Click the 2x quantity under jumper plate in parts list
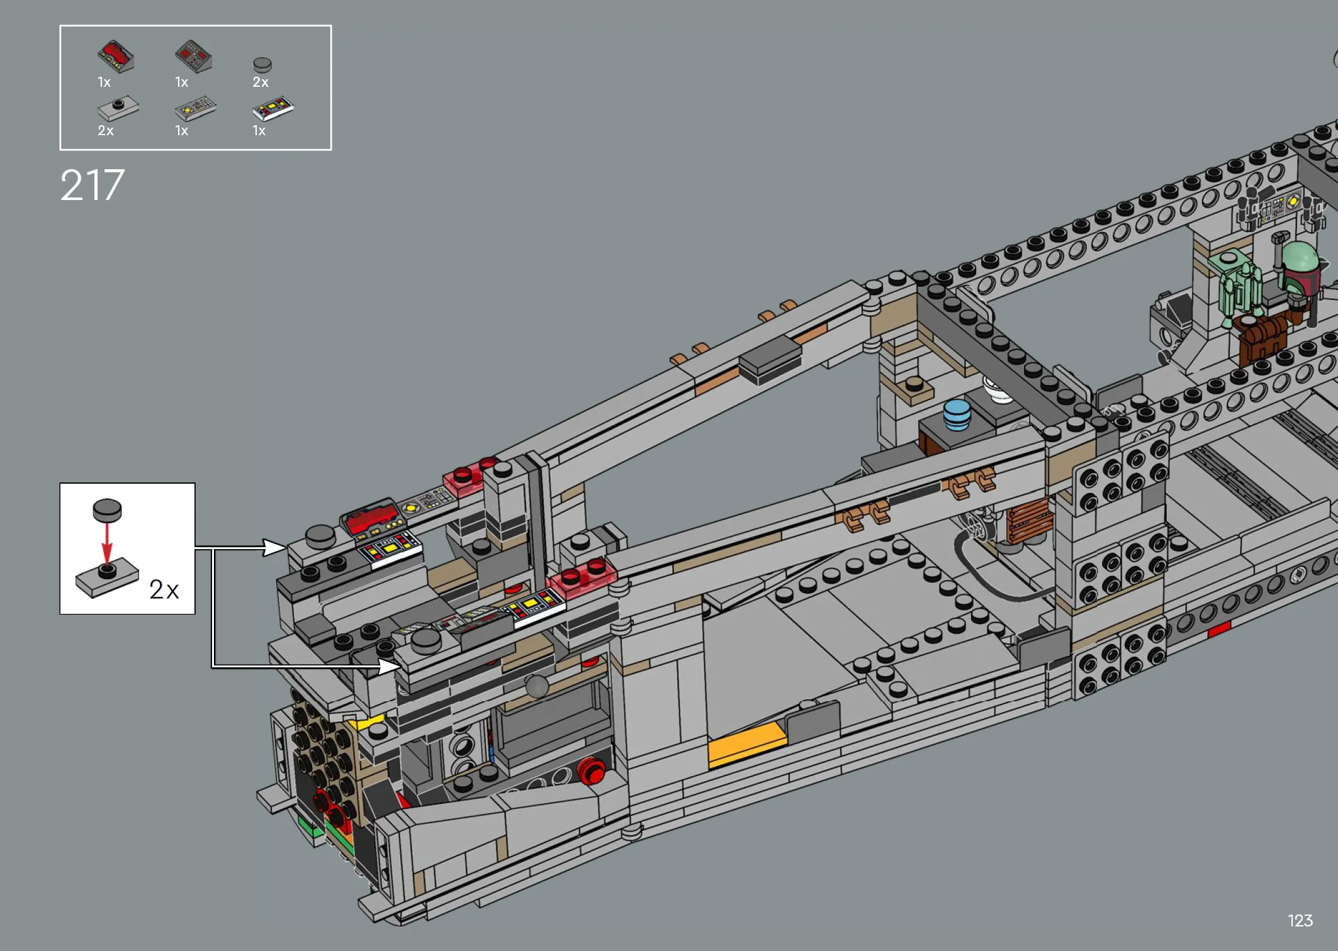The width and height of the screenshot is (1338, 951). (x=106, y=131)
